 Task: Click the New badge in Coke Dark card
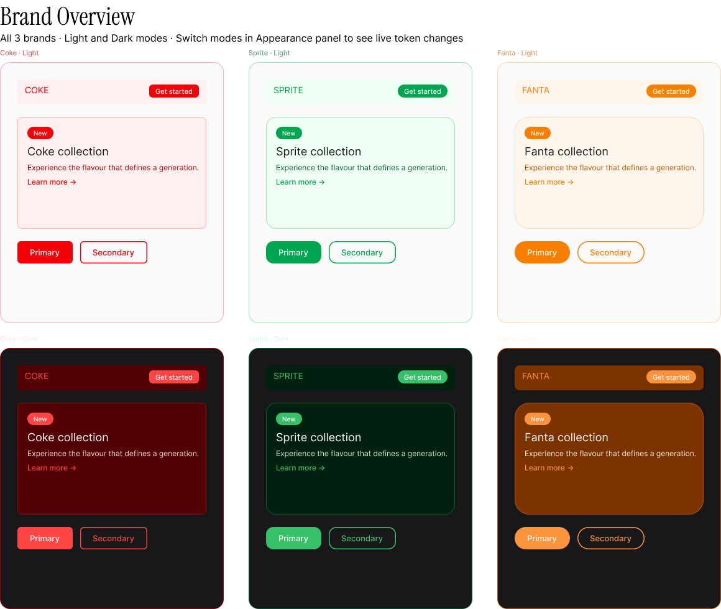click(x=40, y=419)
